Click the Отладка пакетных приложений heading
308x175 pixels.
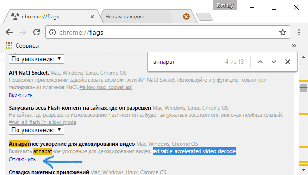pyautogui.click(x=49, y=172)
